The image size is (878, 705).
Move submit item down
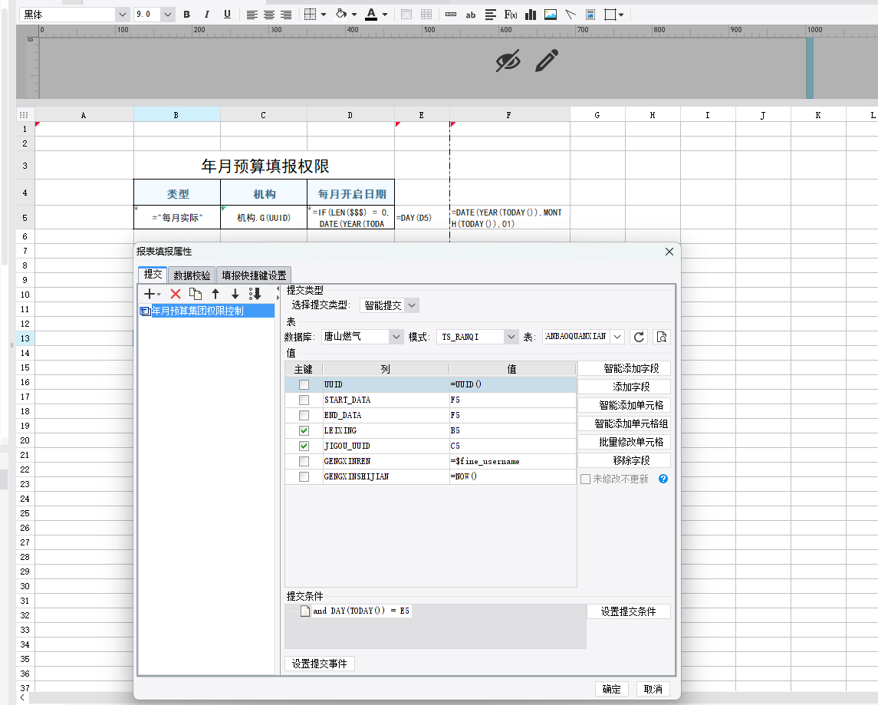click(x=235, y=294)
